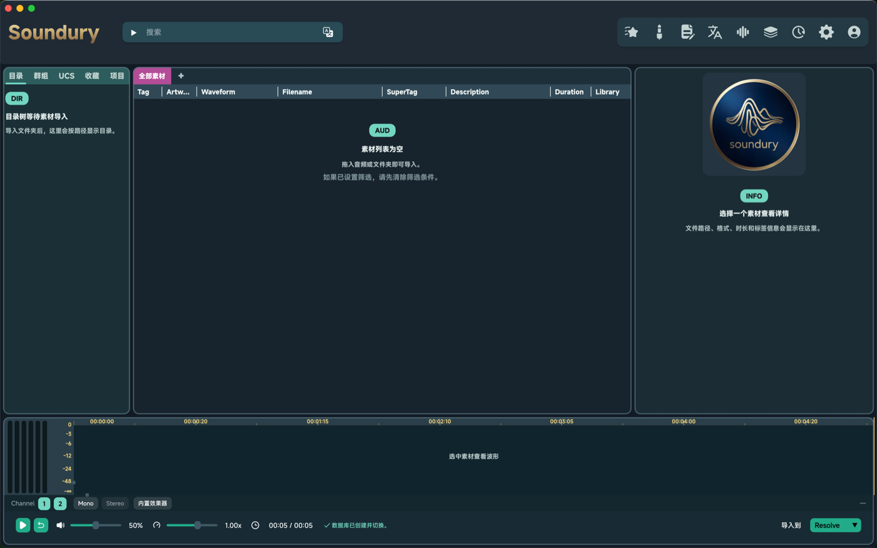Click the AUD badge in the empty list

coord(382,130)
